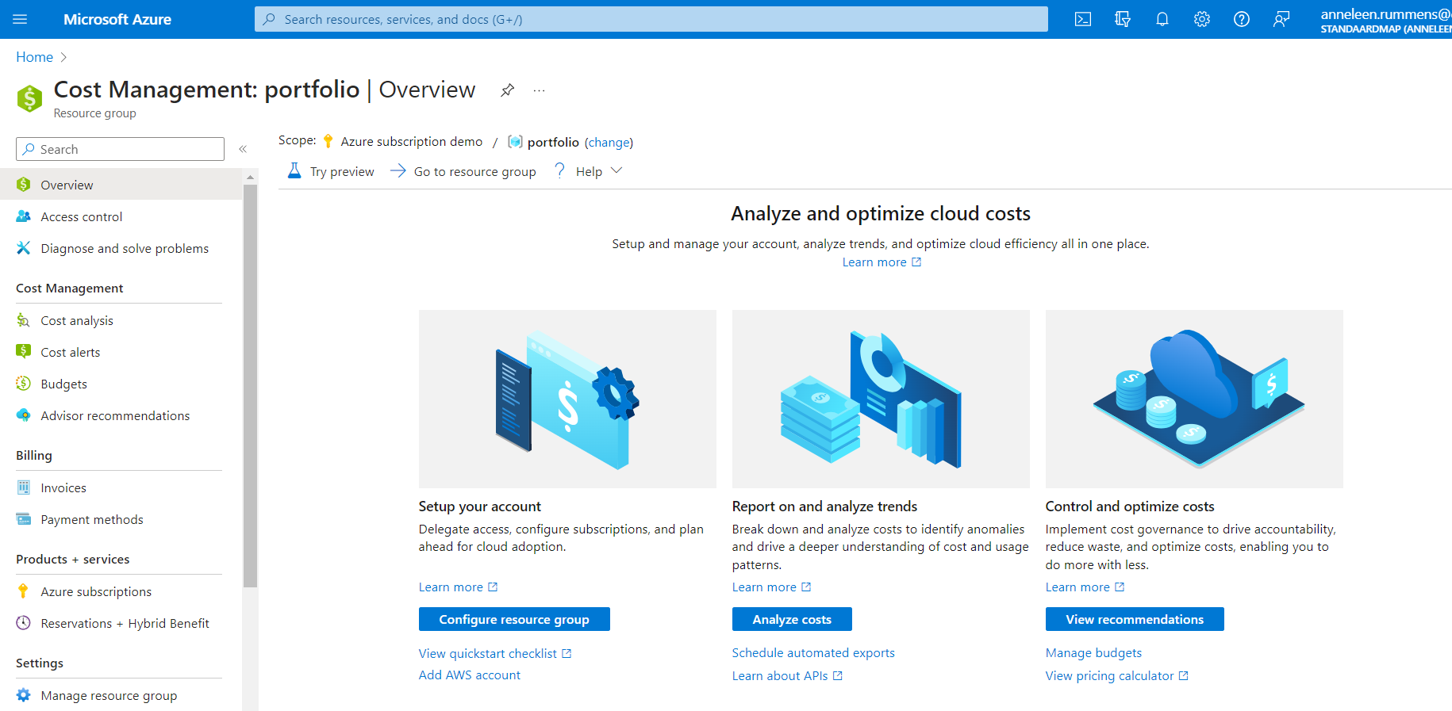
Task: Click Schedule automated exports link
Action: (x=813, y=653)
